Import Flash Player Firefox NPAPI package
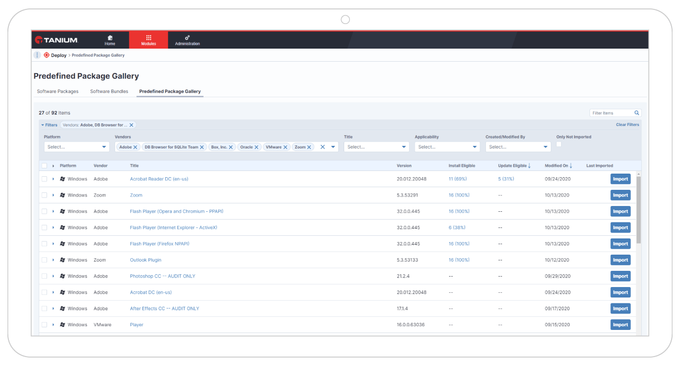This screenshot has width=680, height=366. pyautogui.click(x=620, y=244)
